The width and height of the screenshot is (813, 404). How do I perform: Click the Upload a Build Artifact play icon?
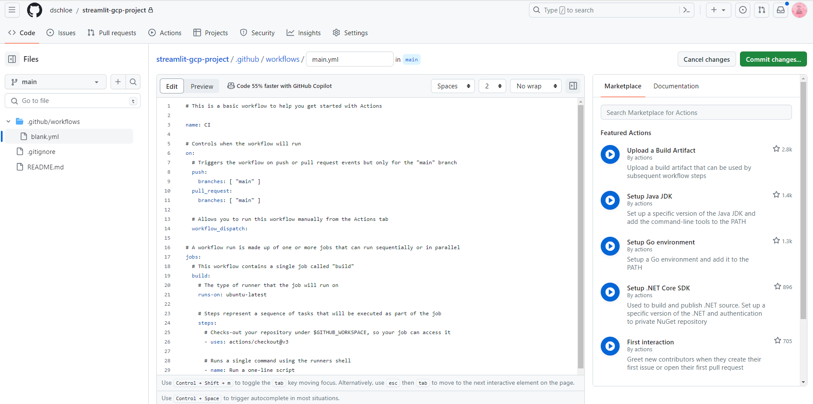[x=610, y=154]
